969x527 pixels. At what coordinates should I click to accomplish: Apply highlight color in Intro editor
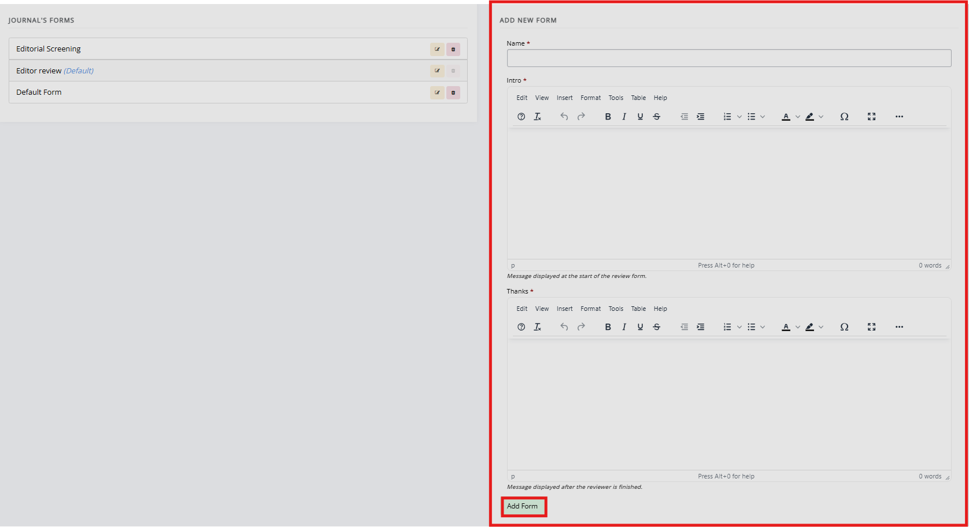[x=809, y=117]
